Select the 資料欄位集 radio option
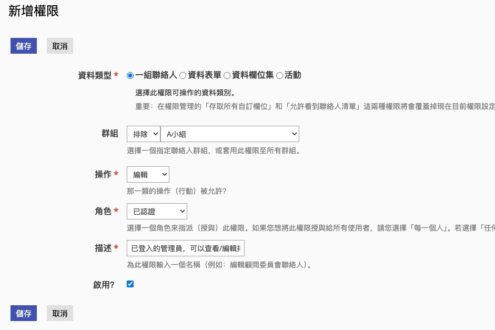 click(227, 75)
